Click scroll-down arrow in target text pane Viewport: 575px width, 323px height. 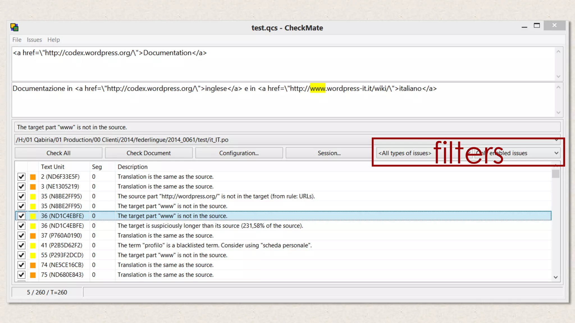pos(558,112)
